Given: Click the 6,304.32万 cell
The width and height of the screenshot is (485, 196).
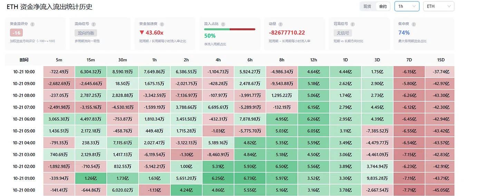Looking at the screenshot, I should (91, 72).
